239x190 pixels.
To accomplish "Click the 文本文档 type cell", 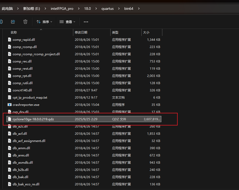I will click(x=118, y=97).
